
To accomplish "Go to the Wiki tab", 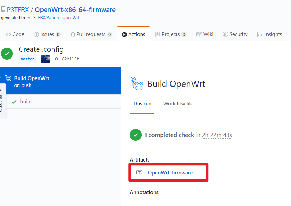I will 205,34.
